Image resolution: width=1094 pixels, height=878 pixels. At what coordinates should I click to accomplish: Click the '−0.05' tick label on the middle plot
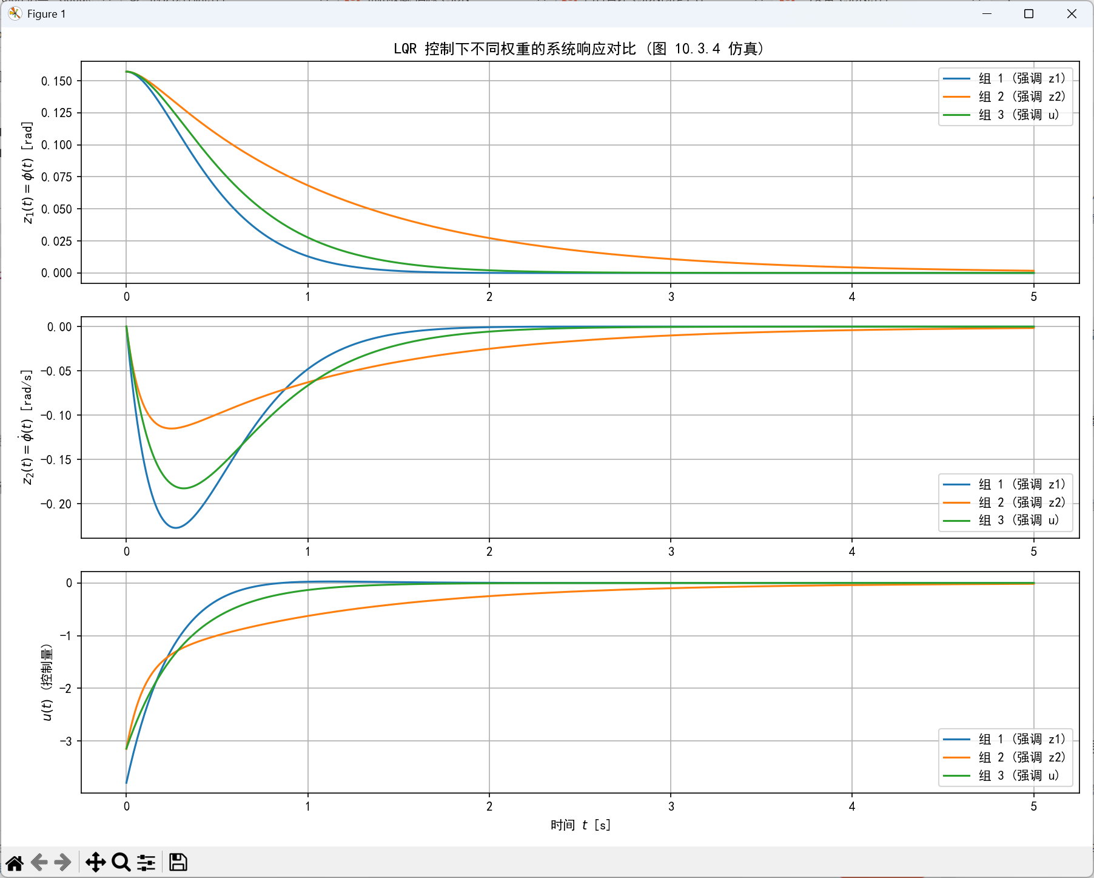[x=56, y=371]
